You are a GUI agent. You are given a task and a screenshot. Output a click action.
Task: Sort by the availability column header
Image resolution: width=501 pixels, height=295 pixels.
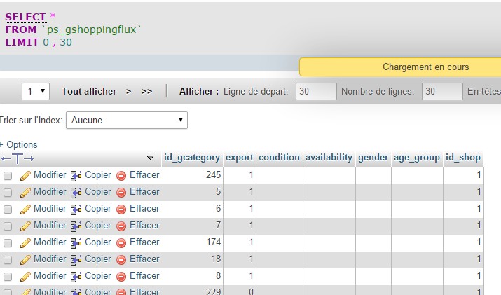(329, 158)
